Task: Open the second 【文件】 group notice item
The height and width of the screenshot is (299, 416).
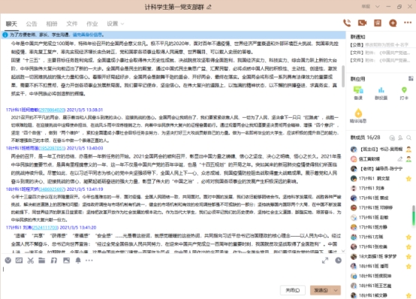Action: pos(379,61)
